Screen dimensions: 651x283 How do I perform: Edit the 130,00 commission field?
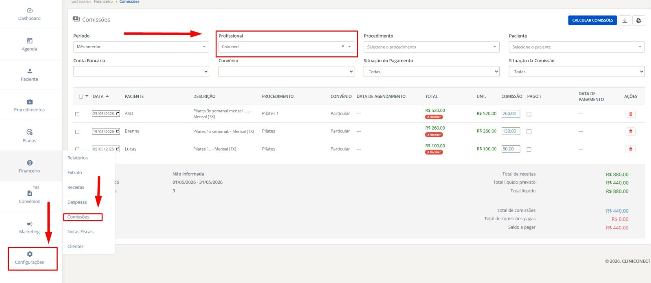[x=511, y=131]
